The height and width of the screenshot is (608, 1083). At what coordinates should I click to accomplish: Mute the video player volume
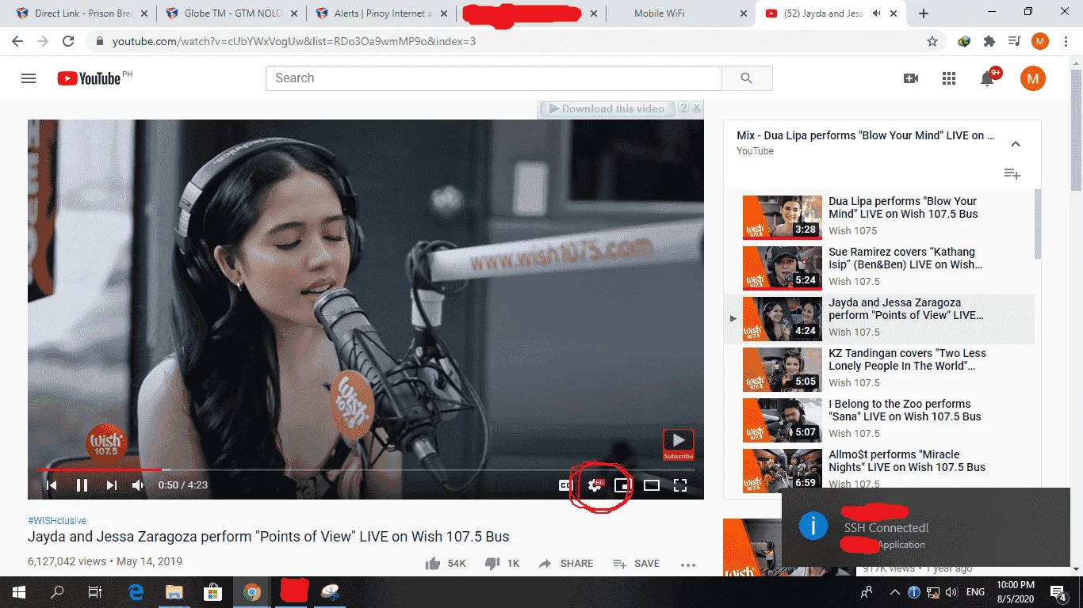pyautogui.click(x=139, y=485)
